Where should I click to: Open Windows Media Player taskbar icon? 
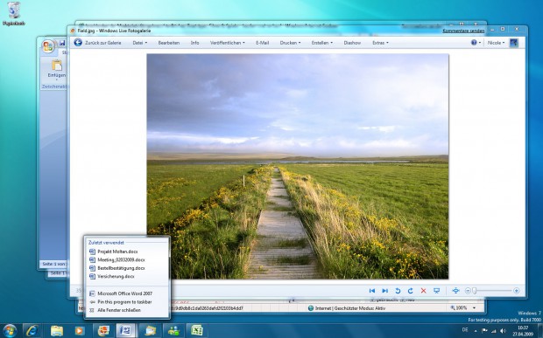pos(80,331)
